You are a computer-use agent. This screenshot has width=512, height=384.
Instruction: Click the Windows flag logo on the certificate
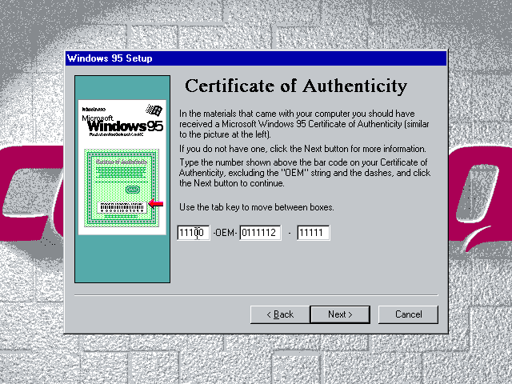click(x=154, y=110)
